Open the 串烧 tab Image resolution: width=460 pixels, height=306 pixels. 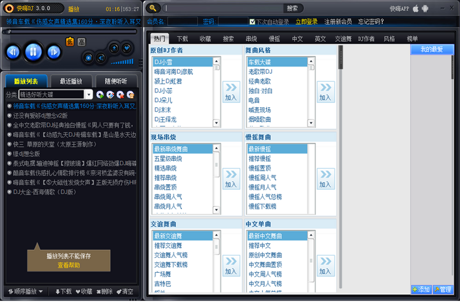[251, 39]
